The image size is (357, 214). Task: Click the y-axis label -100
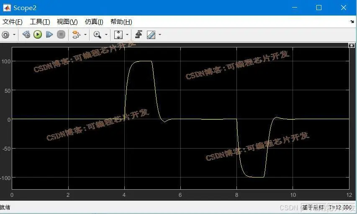pos(5,178)
